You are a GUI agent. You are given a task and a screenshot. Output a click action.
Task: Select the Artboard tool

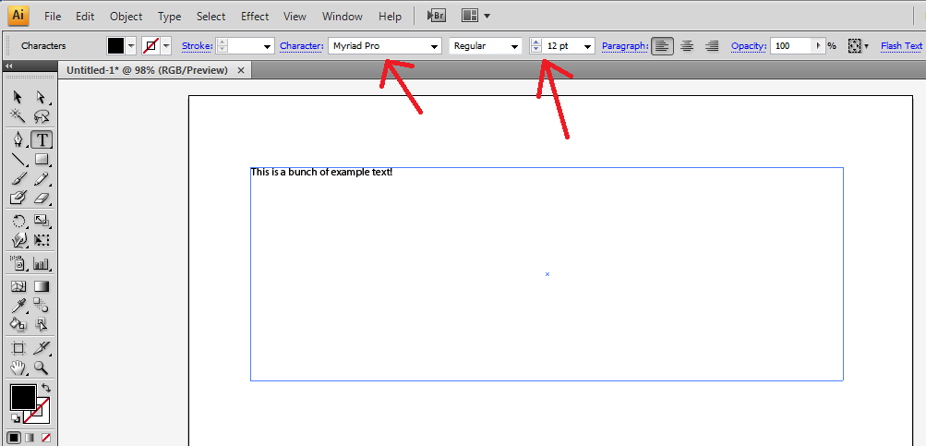(18, 348)
